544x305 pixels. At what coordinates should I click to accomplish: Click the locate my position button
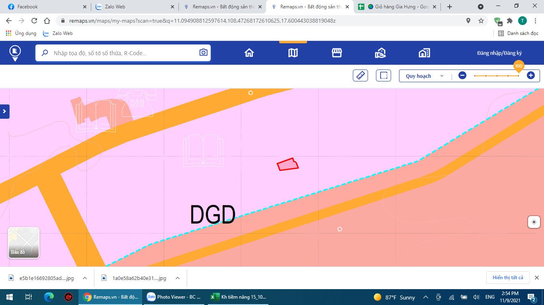coord(534,222)
